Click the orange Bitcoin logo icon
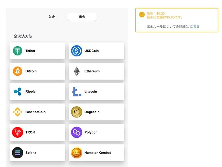 pos(18,71)
